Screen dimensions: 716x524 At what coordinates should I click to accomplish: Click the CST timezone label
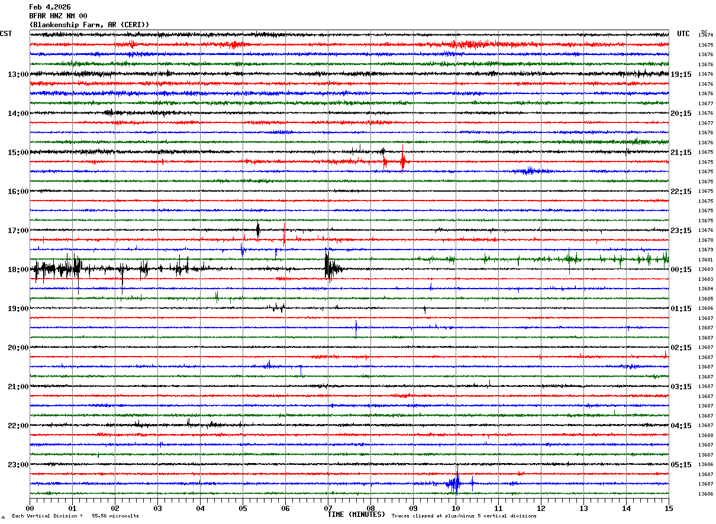[6, 34]
